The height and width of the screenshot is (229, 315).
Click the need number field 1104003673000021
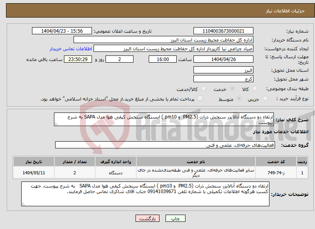tap(223, 31)
